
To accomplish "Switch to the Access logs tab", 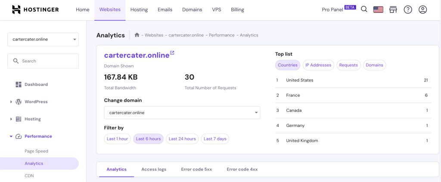I will (154, 170).
